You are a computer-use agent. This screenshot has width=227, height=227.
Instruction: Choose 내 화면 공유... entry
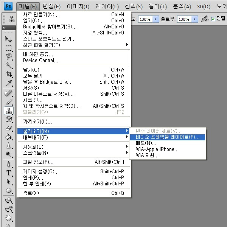coord(74,54)
